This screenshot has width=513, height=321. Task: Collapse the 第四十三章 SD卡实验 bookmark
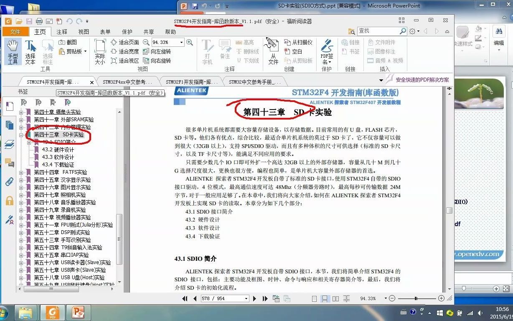[x=21, y=135]
